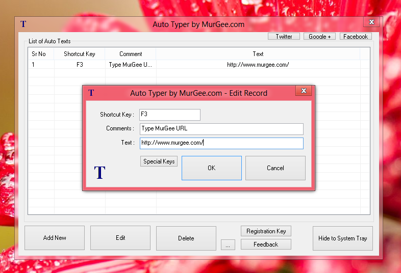Close the Edit Record dialog
The width and height of the screenshot is (401, 273).
pyautogui.click(x=304, y=91)
